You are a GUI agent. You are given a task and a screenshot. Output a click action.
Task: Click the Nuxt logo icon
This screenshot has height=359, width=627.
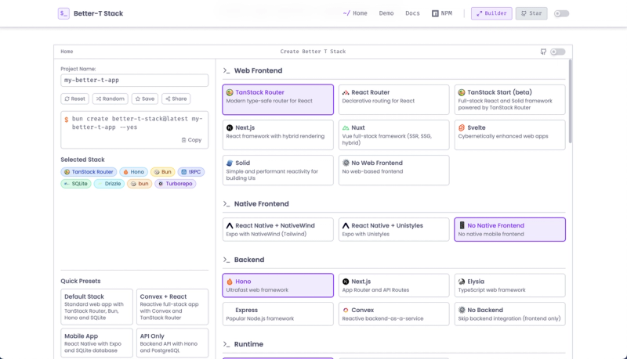[x=346, y=127]
